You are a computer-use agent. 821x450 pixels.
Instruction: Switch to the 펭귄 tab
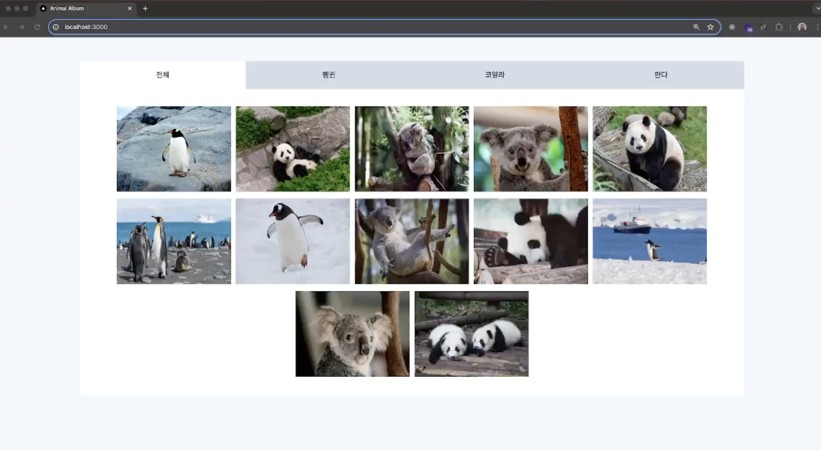tap(328, 75)
